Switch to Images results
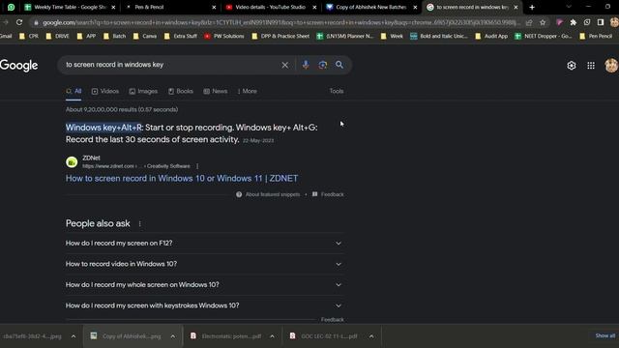The height and width of the screenshot is (348, 619). click(x=143, y=91)
